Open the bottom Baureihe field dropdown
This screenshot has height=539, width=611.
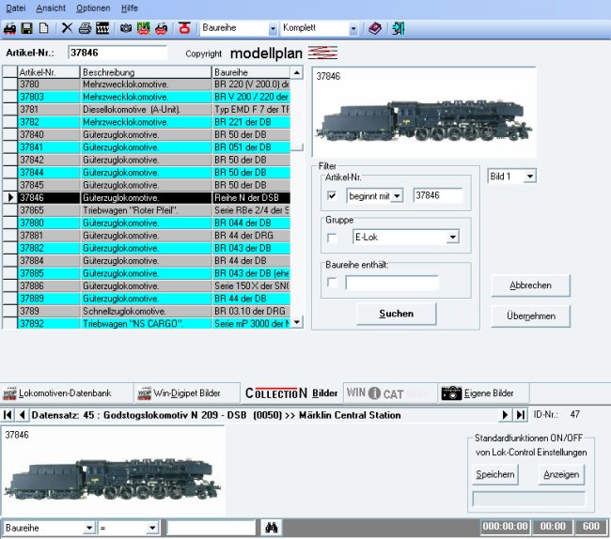[89, 528]
